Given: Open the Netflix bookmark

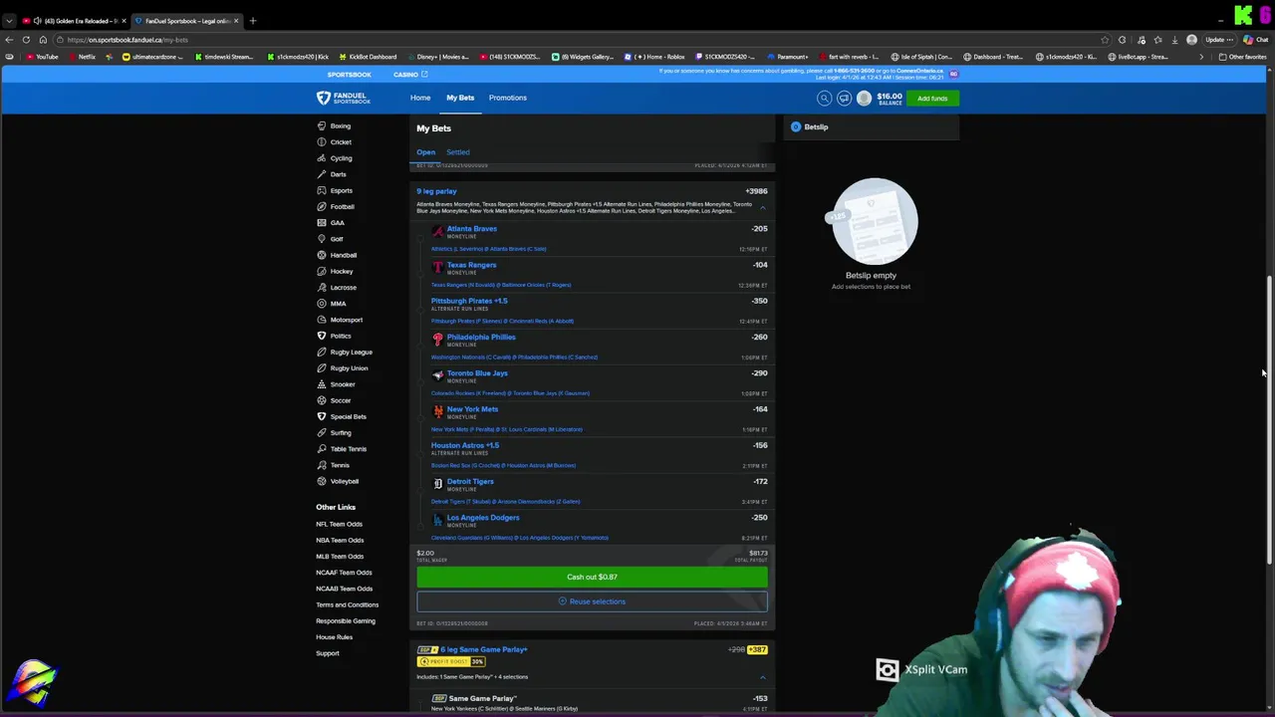Looking at the screenshot, I should [x=83, y=57].
